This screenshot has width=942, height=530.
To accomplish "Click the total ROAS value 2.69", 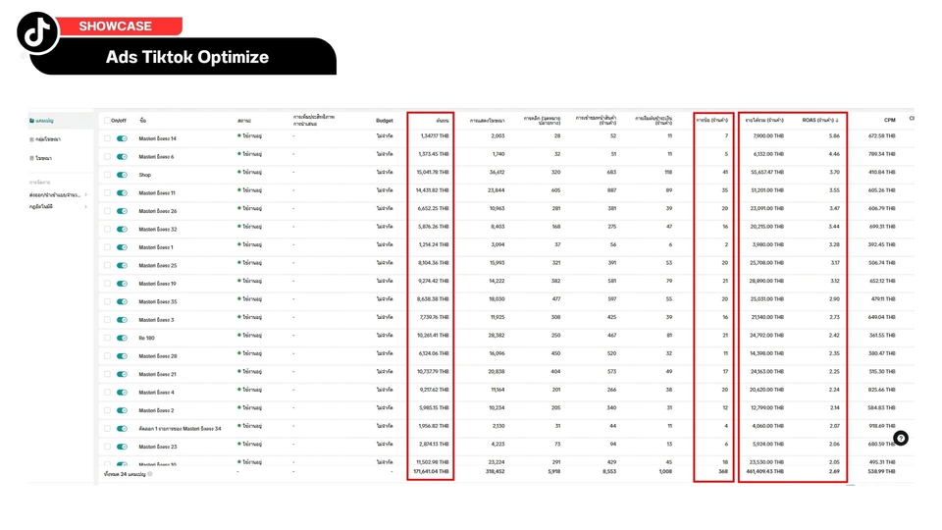I will coord(834,472).
